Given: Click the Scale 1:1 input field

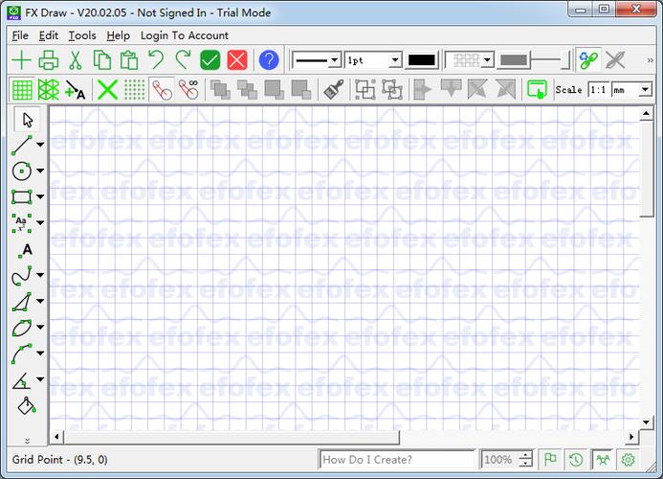Looking at the screenshot, I should click(x=598, y=90).
